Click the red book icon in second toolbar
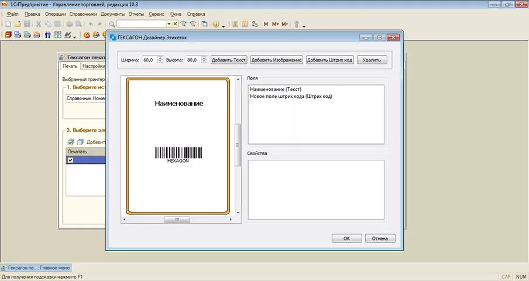This screenshot has height=281, width=529. click(x=8, y=35)
